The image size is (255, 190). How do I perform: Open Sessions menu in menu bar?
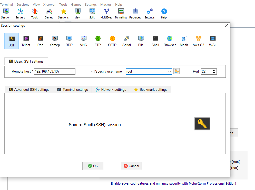[23, 5]
